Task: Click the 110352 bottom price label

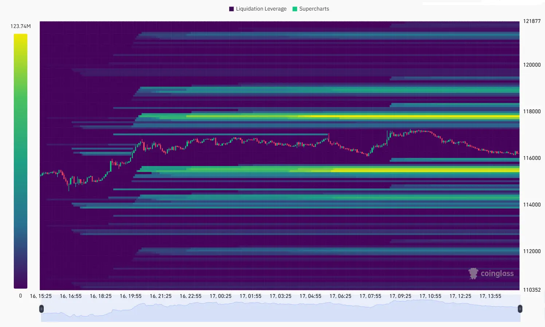Action: tap(532, 290)
